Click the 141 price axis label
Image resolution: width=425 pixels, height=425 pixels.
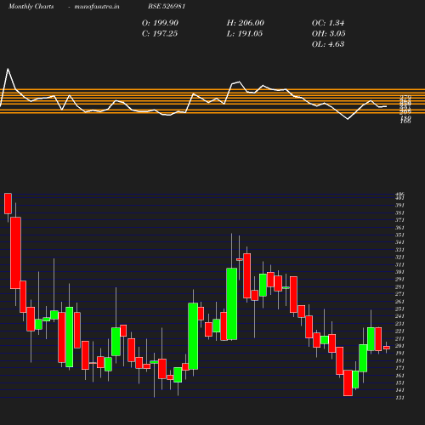[x=399, y=390]
